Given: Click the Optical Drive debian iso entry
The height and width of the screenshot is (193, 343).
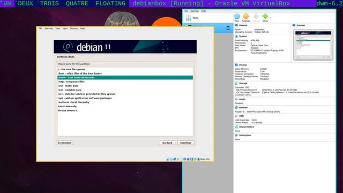Looking at the screenshot, I should point(290,93).
